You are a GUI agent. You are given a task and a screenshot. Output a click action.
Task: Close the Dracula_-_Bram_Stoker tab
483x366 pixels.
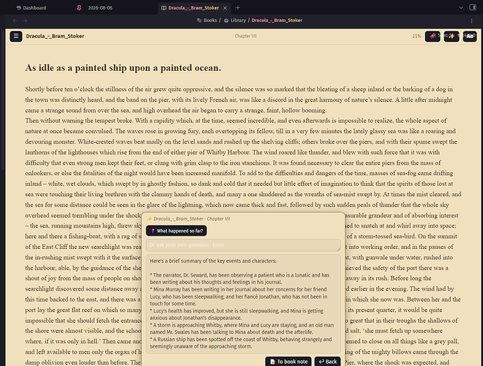point(225,8)
